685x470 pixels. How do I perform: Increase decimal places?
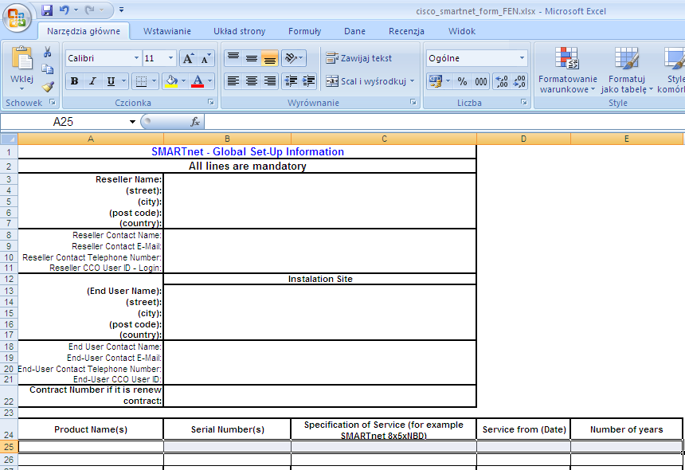click(502, 81)
